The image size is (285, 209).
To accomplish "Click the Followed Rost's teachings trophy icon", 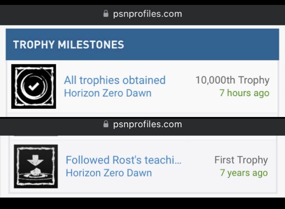I will pyautogui.click(x=36, y=166).
